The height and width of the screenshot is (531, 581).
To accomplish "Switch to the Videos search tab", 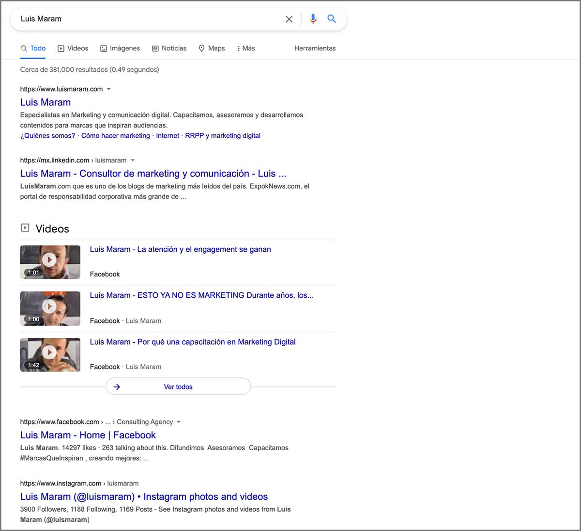I will 73,48.
